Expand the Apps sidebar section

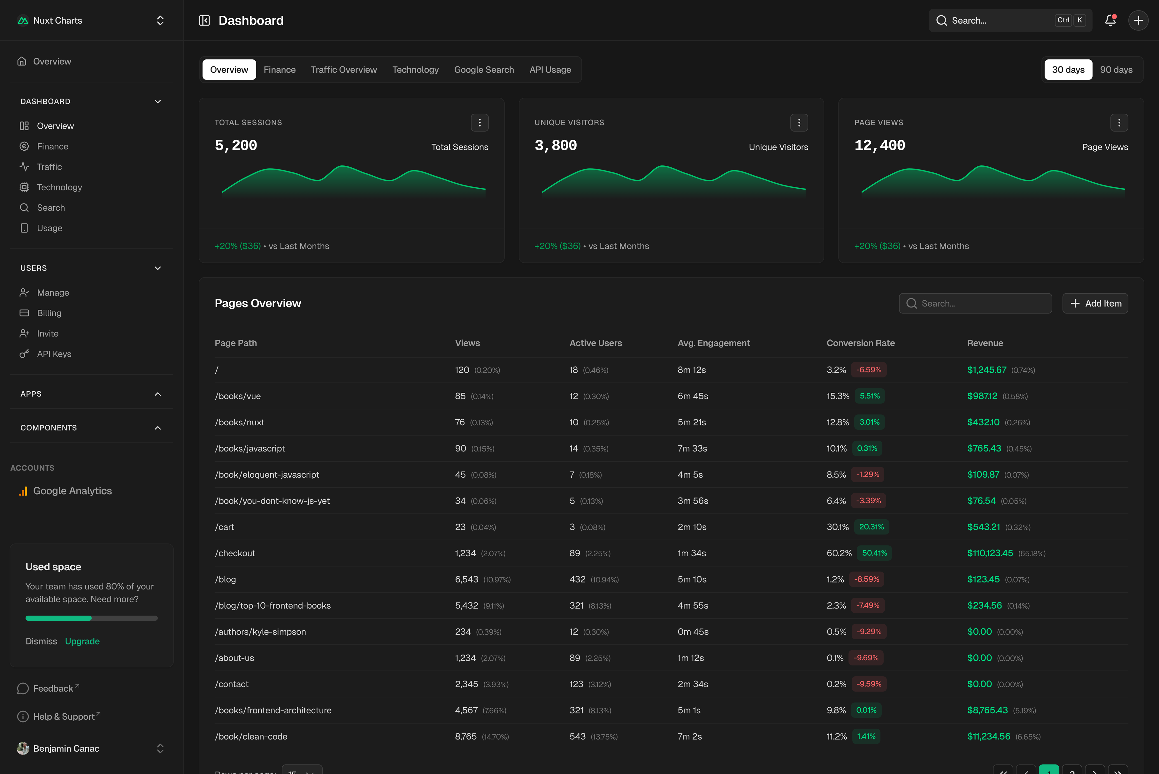[157, 394]
